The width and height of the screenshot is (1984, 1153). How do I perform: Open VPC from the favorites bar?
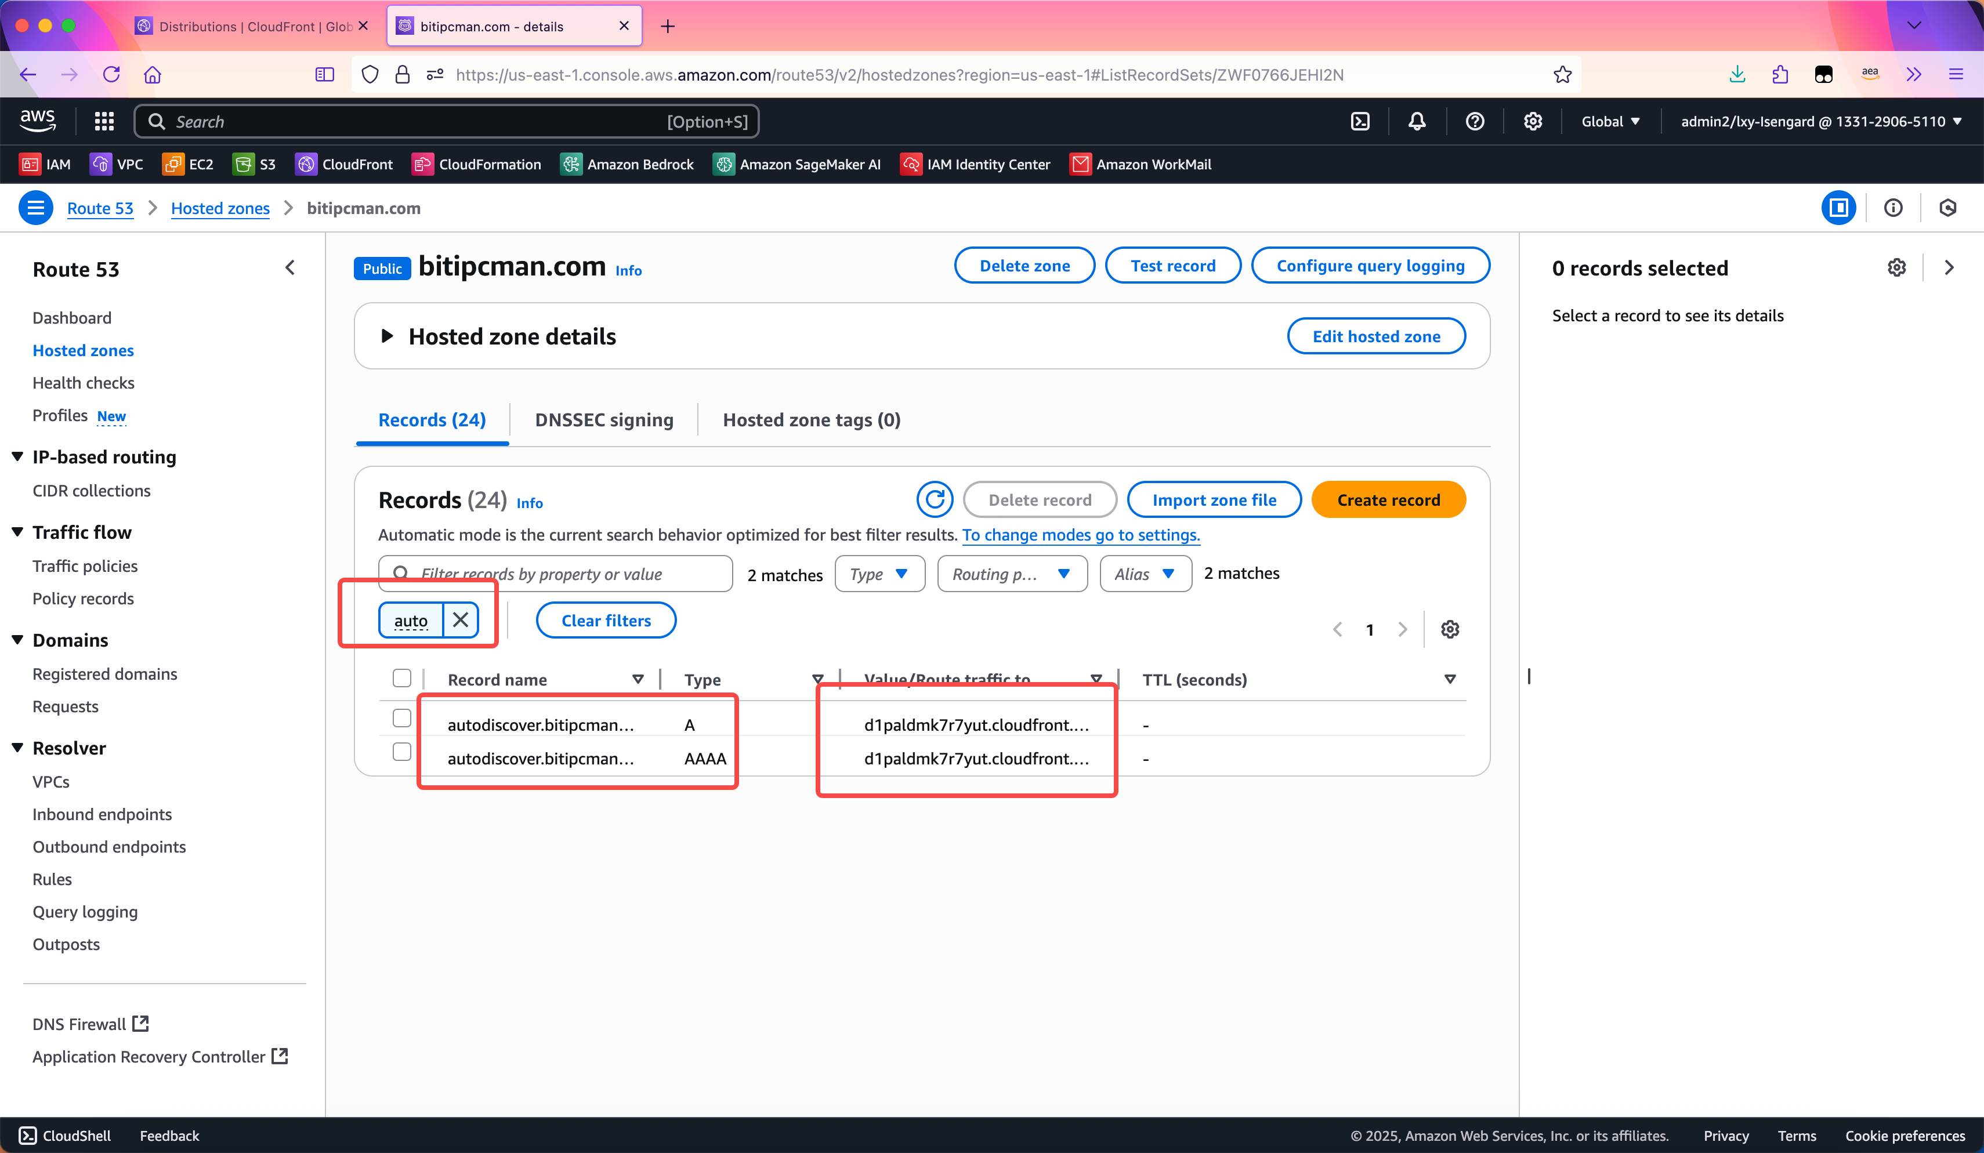117,165
